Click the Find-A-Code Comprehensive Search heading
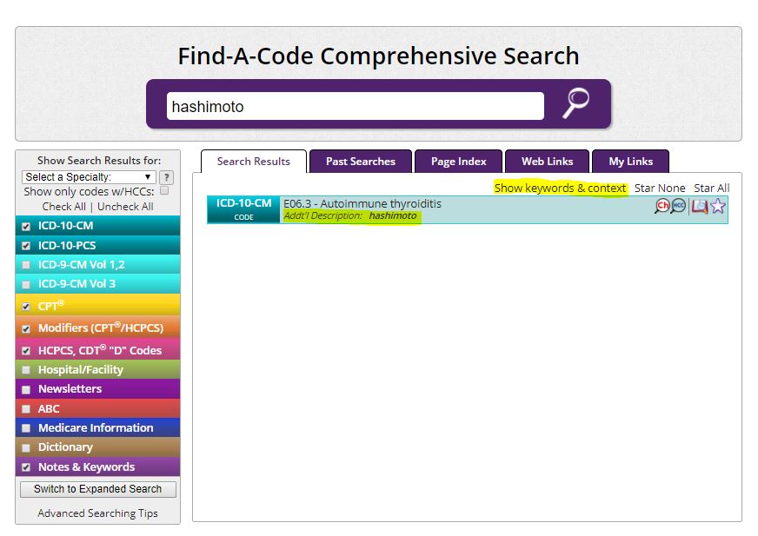Screen dimensions: 758x536 (x=378, y=56)
